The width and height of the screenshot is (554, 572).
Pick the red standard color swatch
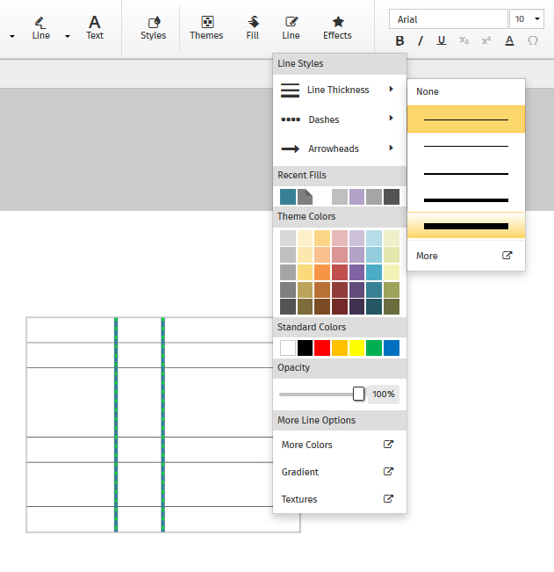click(322, 348)
